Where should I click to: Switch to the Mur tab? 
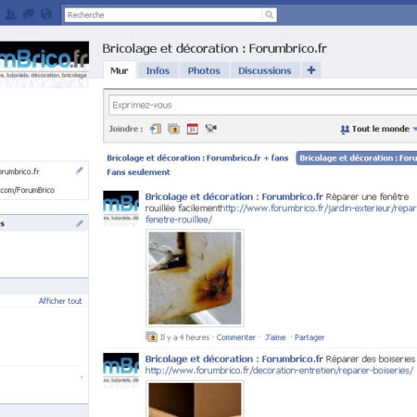120,70
